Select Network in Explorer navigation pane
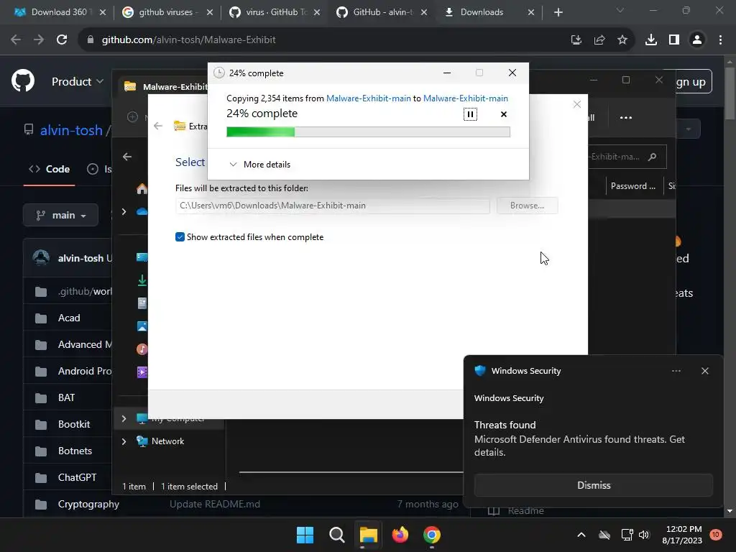 tap(167, 441)
